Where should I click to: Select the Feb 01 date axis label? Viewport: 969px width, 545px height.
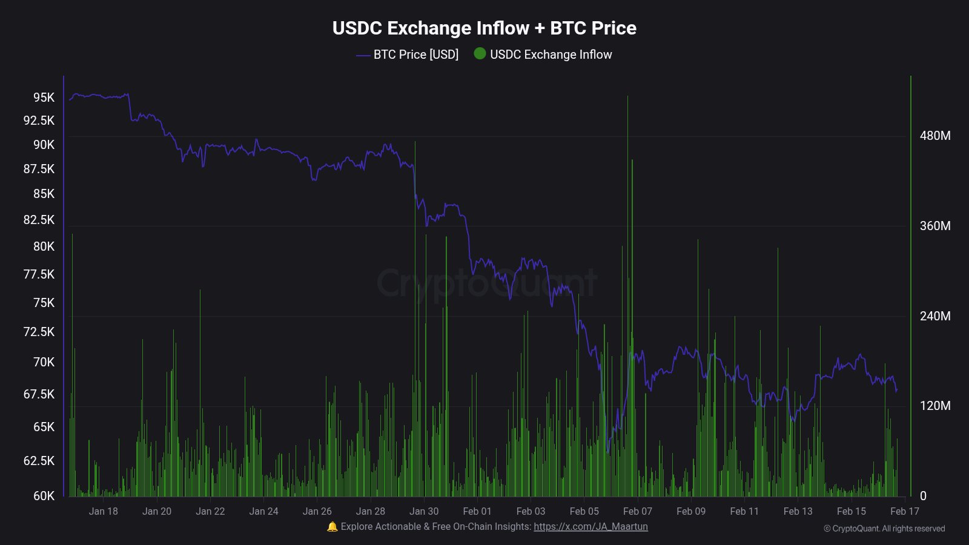tap(477, 511)
